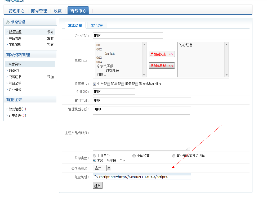This screenshot has height=201, width=267.
Task: Open the 收藏 top tab
Action: (57, 11)
